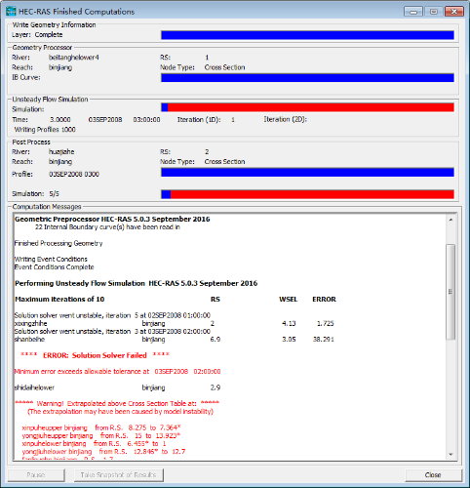The height and width of the screenshot is (488, 470).
Task: Click the IB Curve progress bar
Action: (x=307, y=78)
